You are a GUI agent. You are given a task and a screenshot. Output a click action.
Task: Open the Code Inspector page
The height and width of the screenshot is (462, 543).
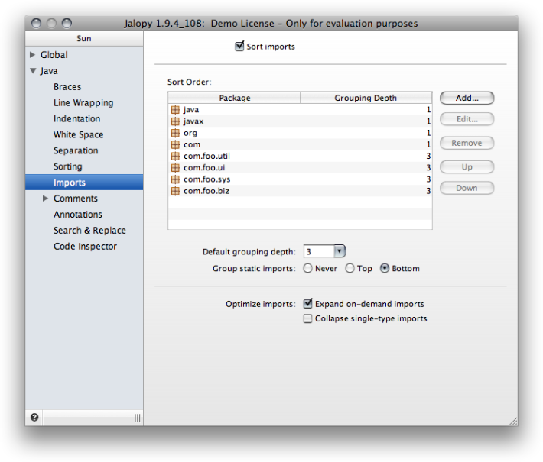tap(85, 246)
